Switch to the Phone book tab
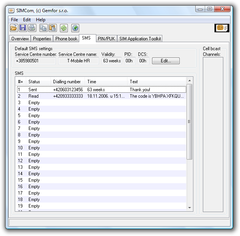 click(x=66, y=39)
